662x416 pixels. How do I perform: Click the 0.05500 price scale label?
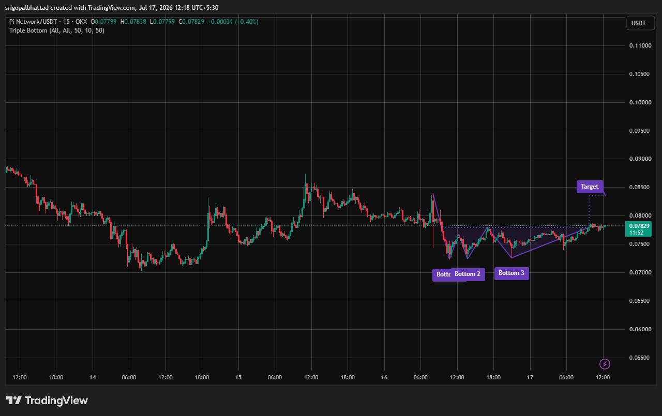[x=640, y=358]
